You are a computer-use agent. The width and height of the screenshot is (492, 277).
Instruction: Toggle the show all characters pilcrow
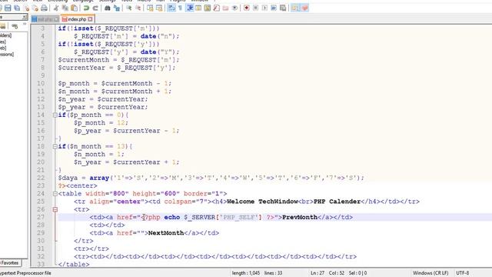click(x=181, y=8)
